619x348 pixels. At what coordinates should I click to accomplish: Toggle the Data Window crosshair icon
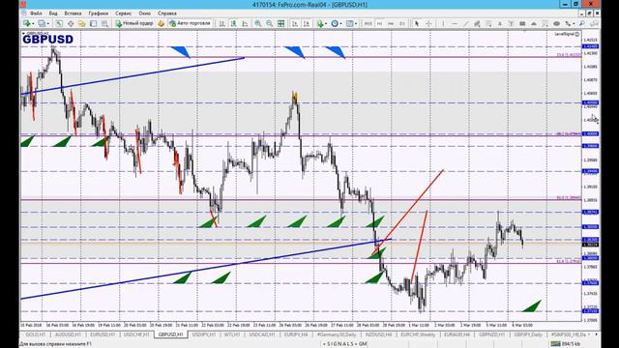click(x=71, y=23)
